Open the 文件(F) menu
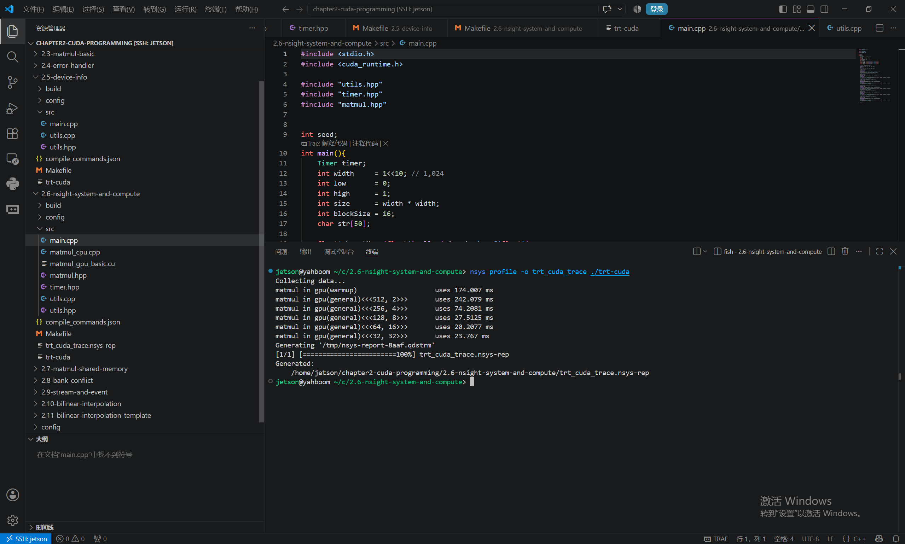905x544 pixels. click(x=33, y=9)
